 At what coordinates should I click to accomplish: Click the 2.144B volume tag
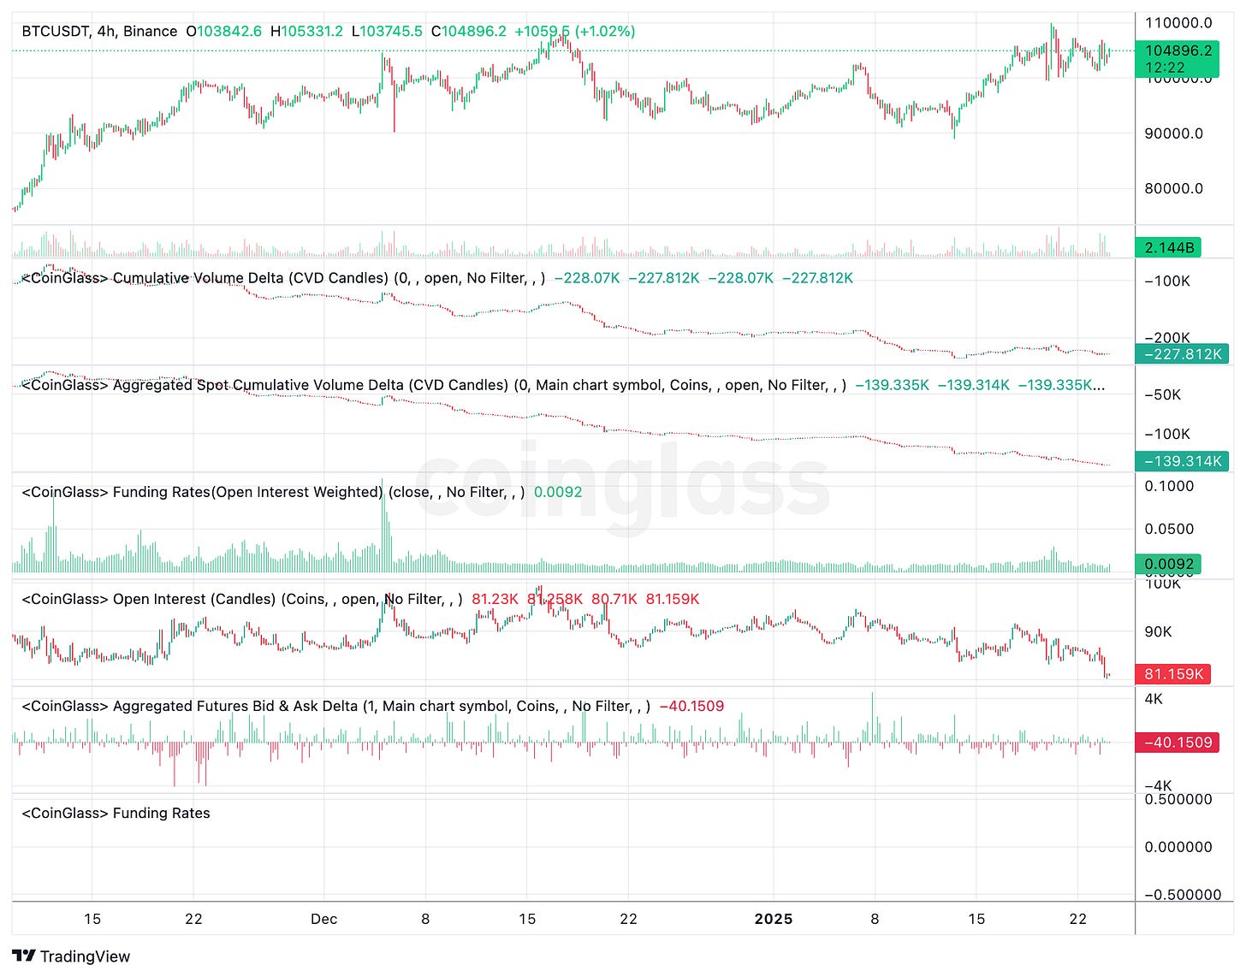coord(1168,247)
